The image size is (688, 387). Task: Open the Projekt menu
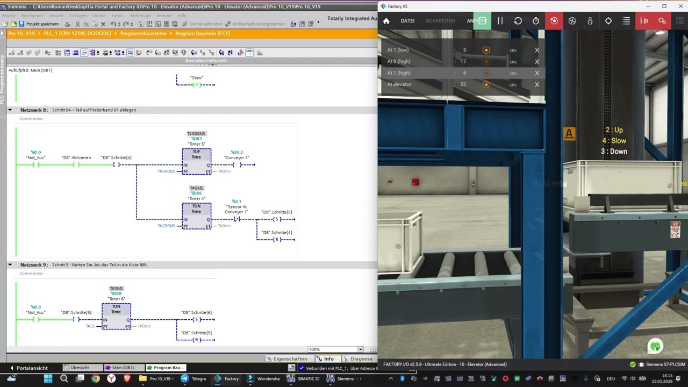[x=9, y=16]
